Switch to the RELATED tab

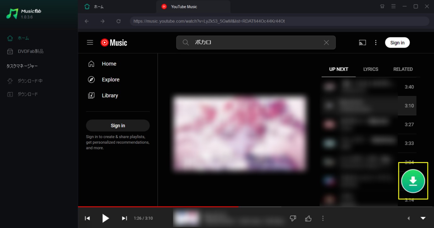403,69
